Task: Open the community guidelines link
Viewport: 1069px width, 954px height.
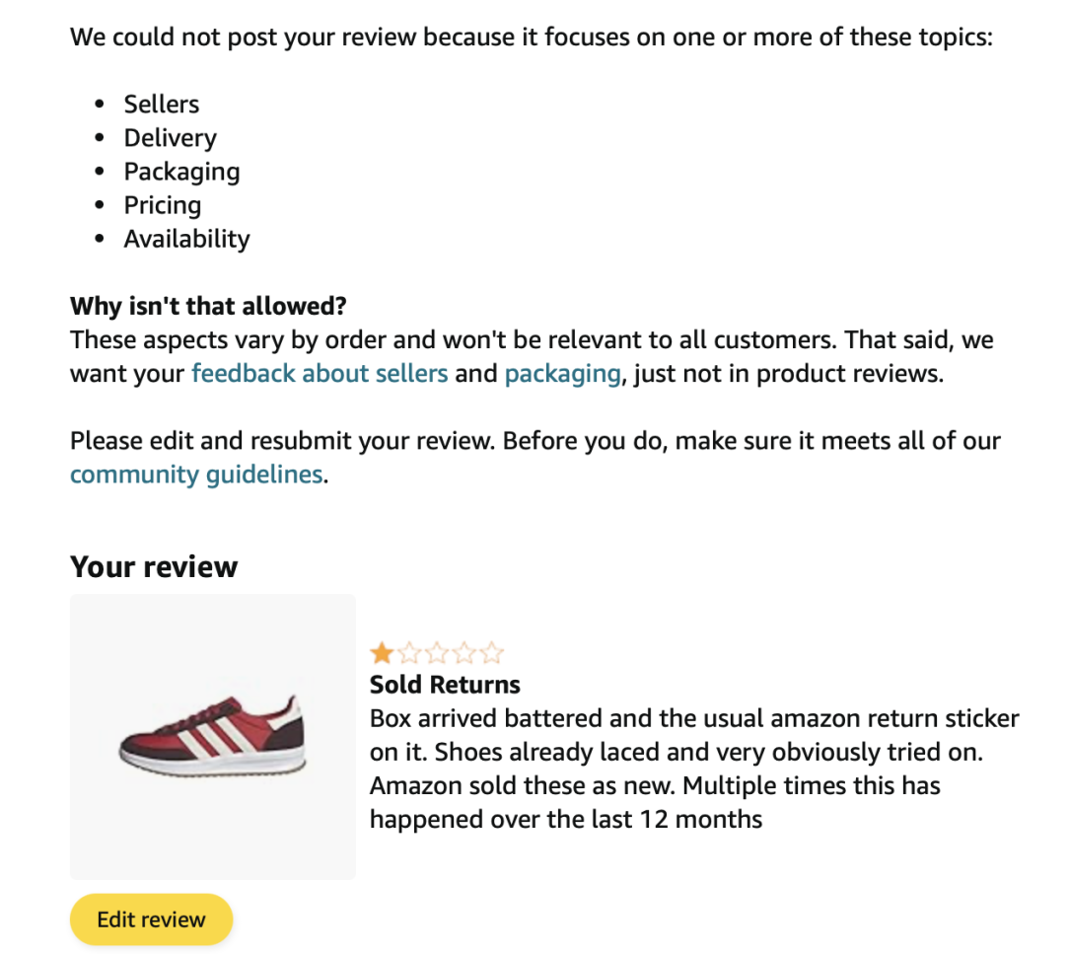Action: point(196,475)
